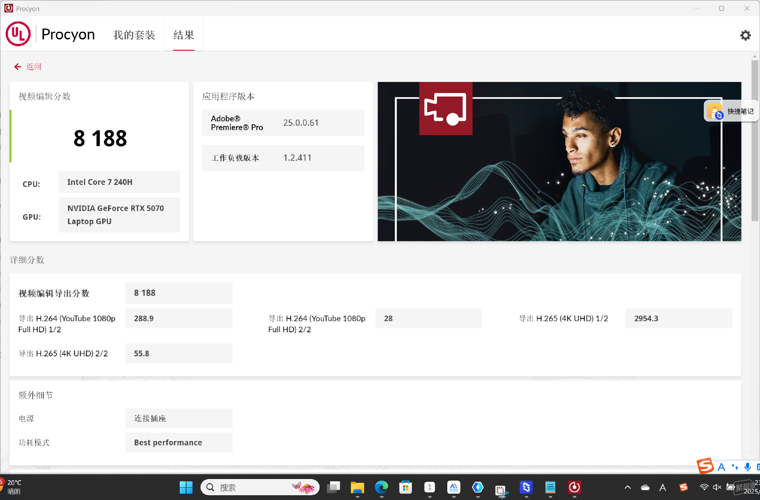Open Task View on taskbar
Screen dimensions: 760x500
(x=333, y=487)
